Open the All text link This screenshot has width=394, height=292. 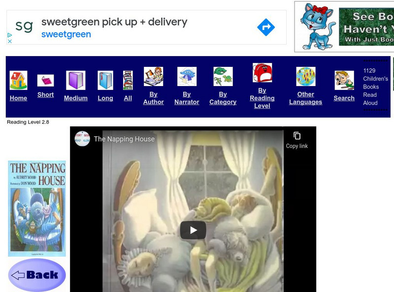point(128,98)
